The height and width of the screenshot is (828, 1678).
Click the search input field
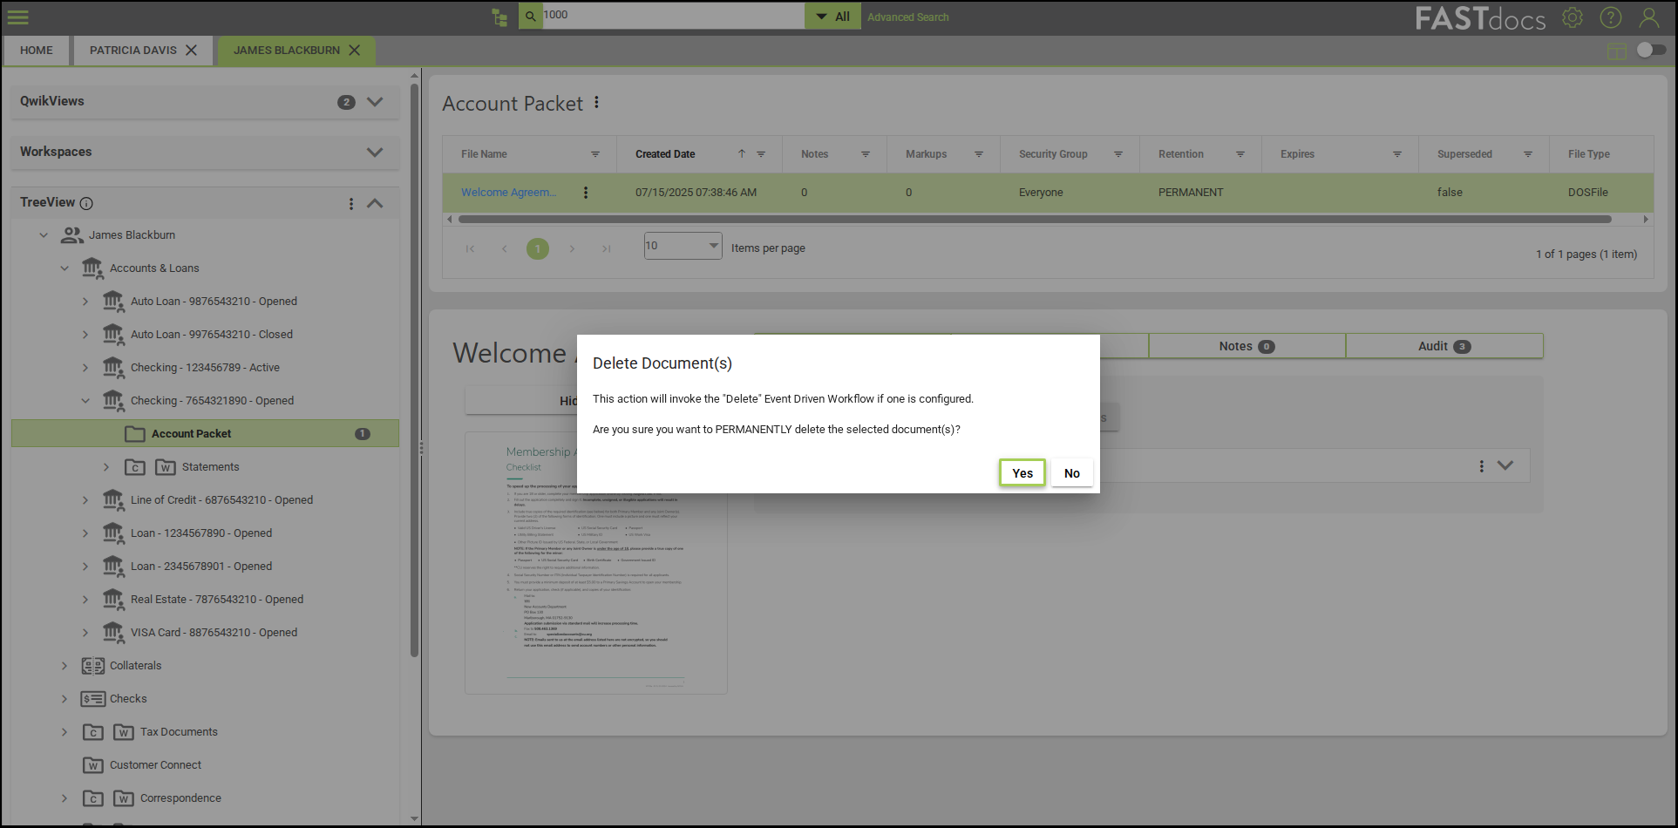click(671, 16)
